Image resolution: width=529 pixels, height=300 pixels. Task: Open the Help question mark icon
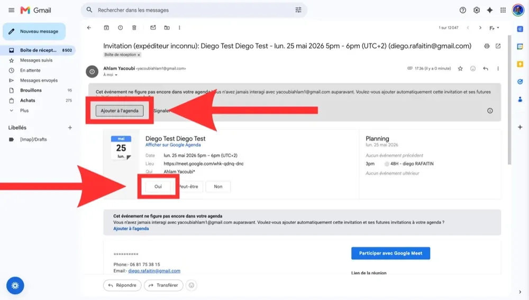(x=462, y=10)
